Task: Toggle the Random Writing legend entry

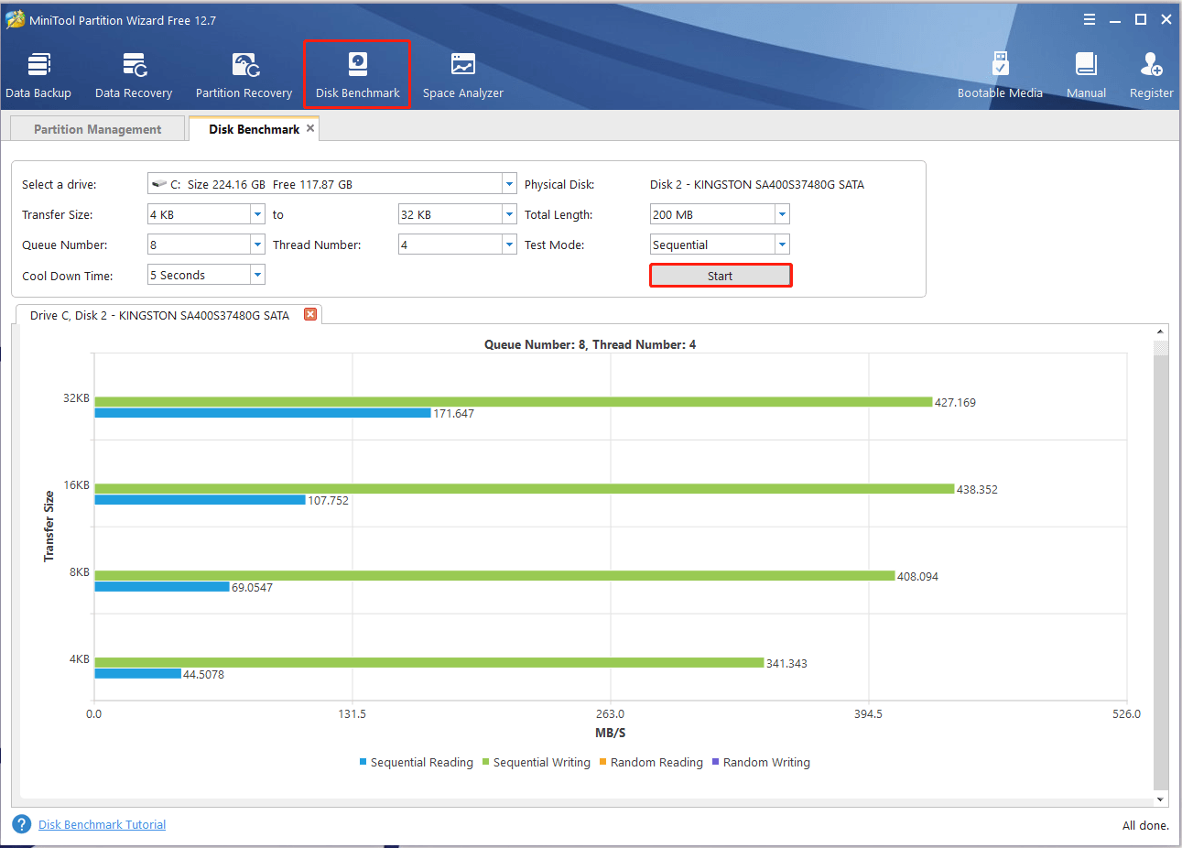Action: coord(761,762)
